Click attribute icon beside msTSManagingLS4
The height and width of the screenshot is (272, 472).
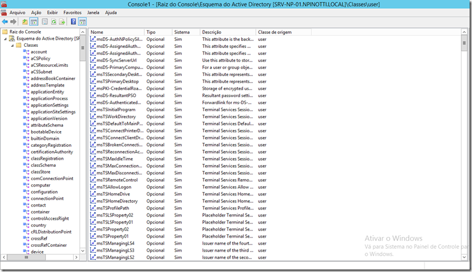pyautogui.click(x=93, y=243)
